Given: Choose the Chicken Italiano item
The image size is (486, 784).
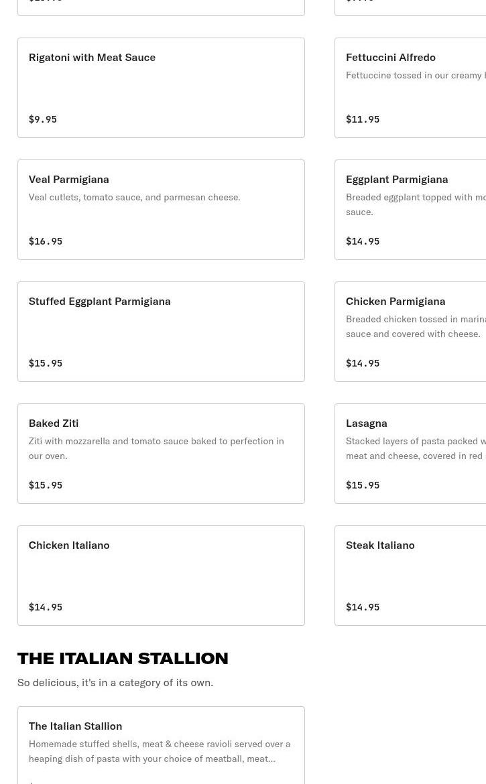Looking at the screenshot, I should pos(161,576).
